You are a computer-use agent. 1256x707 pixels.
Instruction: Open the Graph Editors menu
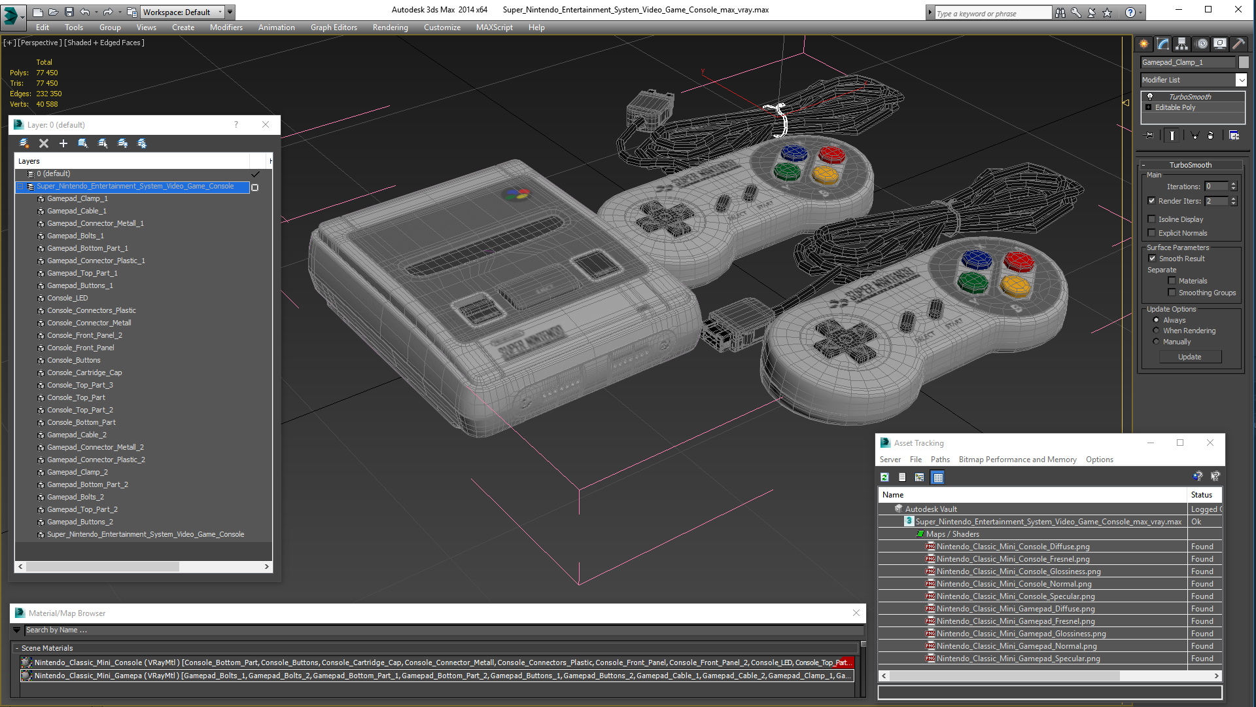[x=334, y=27]
